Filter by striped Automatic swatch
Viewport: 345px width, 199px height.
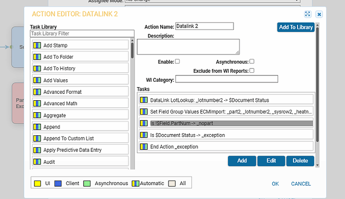[x=135, y=184]
